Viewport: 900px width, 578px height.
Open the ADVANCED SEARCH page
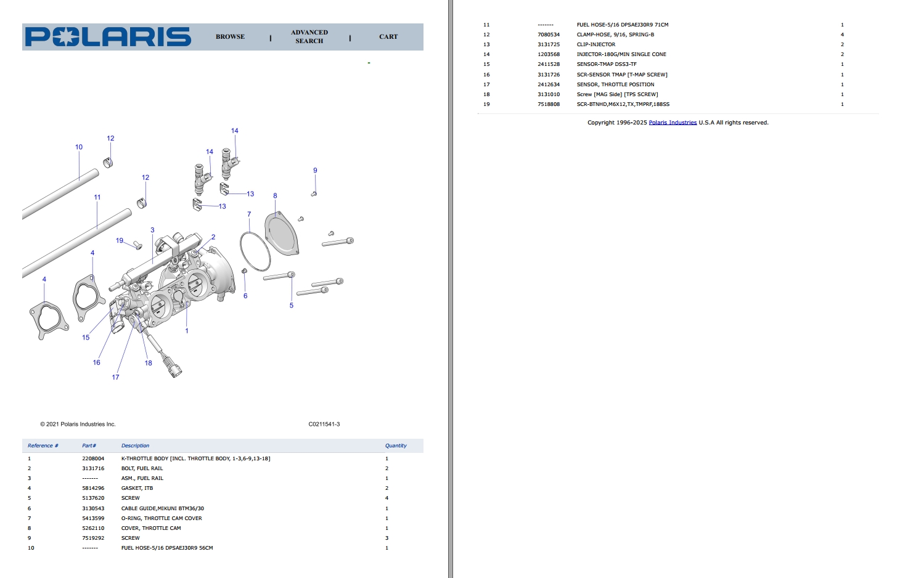click(x=309, y=37)
